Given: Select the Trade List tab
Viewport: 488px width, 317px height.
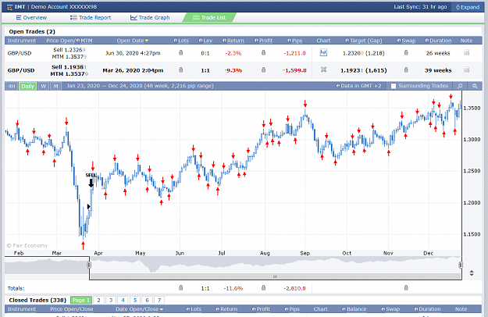Looking at the screenshot, I should click(209, 18).
